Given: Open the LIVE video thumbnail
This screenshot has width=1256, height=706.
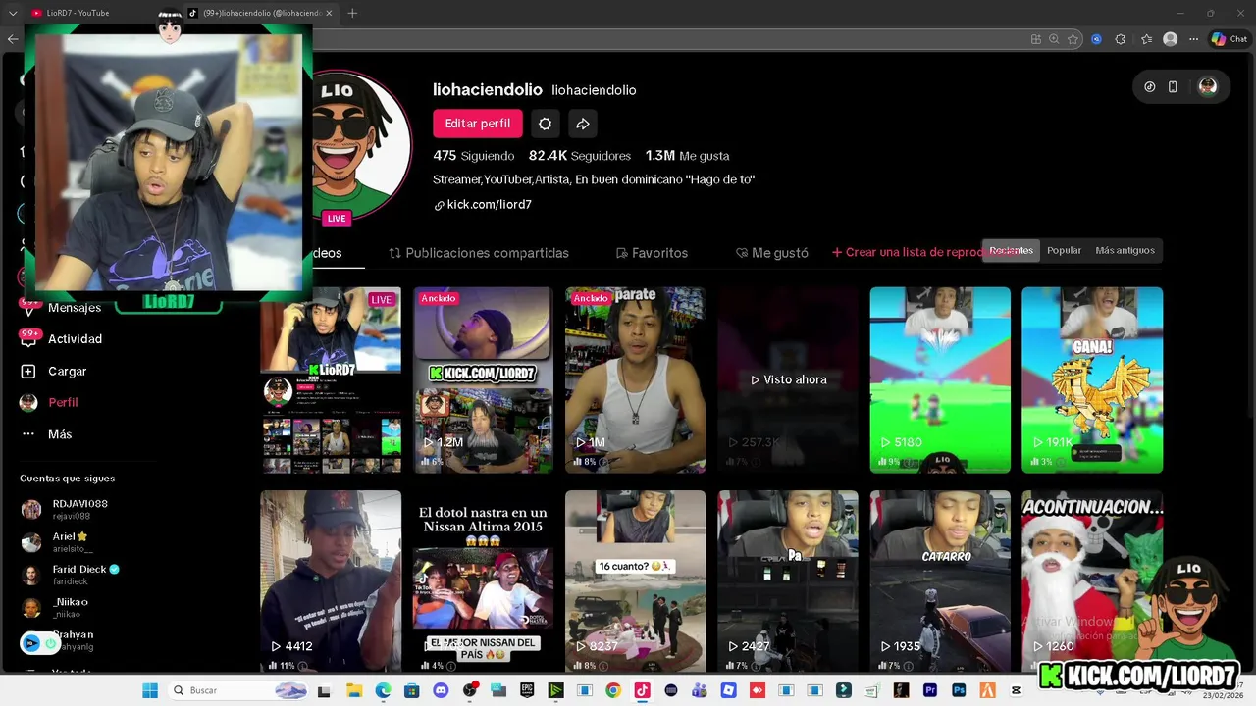Looking at the screenshot, I should point(331,380).
